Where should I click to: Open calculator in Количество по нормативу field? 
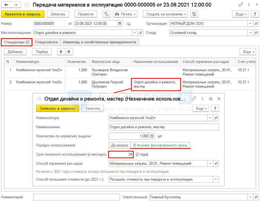151,136
